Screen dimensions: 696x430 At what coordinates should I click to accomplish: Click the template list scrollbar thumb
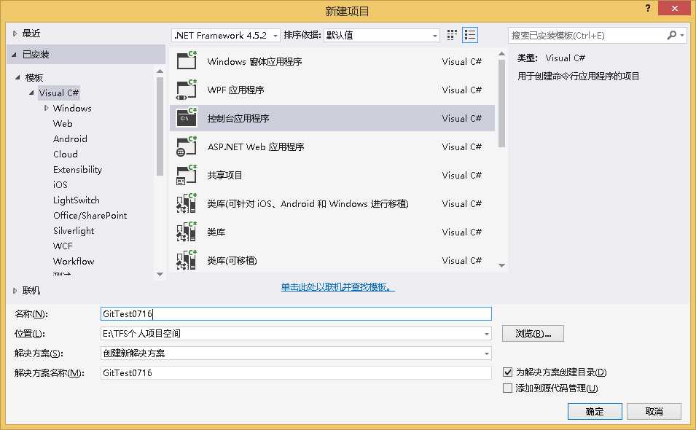501,103
